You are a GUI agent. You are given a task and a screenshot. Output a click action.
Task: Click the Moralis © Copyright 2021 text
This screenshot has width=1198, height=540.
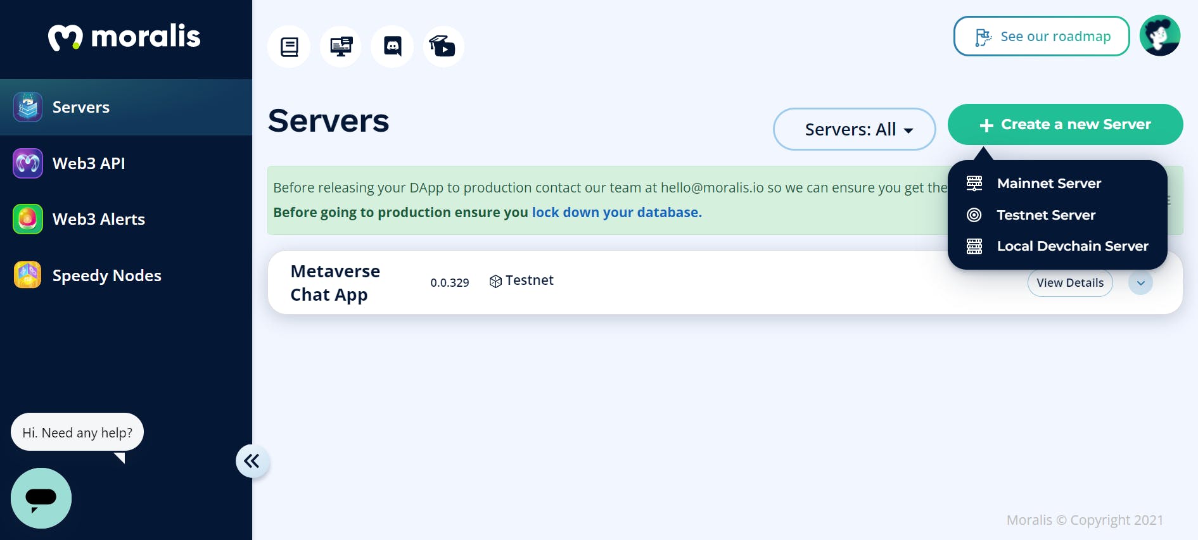click(x=1085, y=520)
